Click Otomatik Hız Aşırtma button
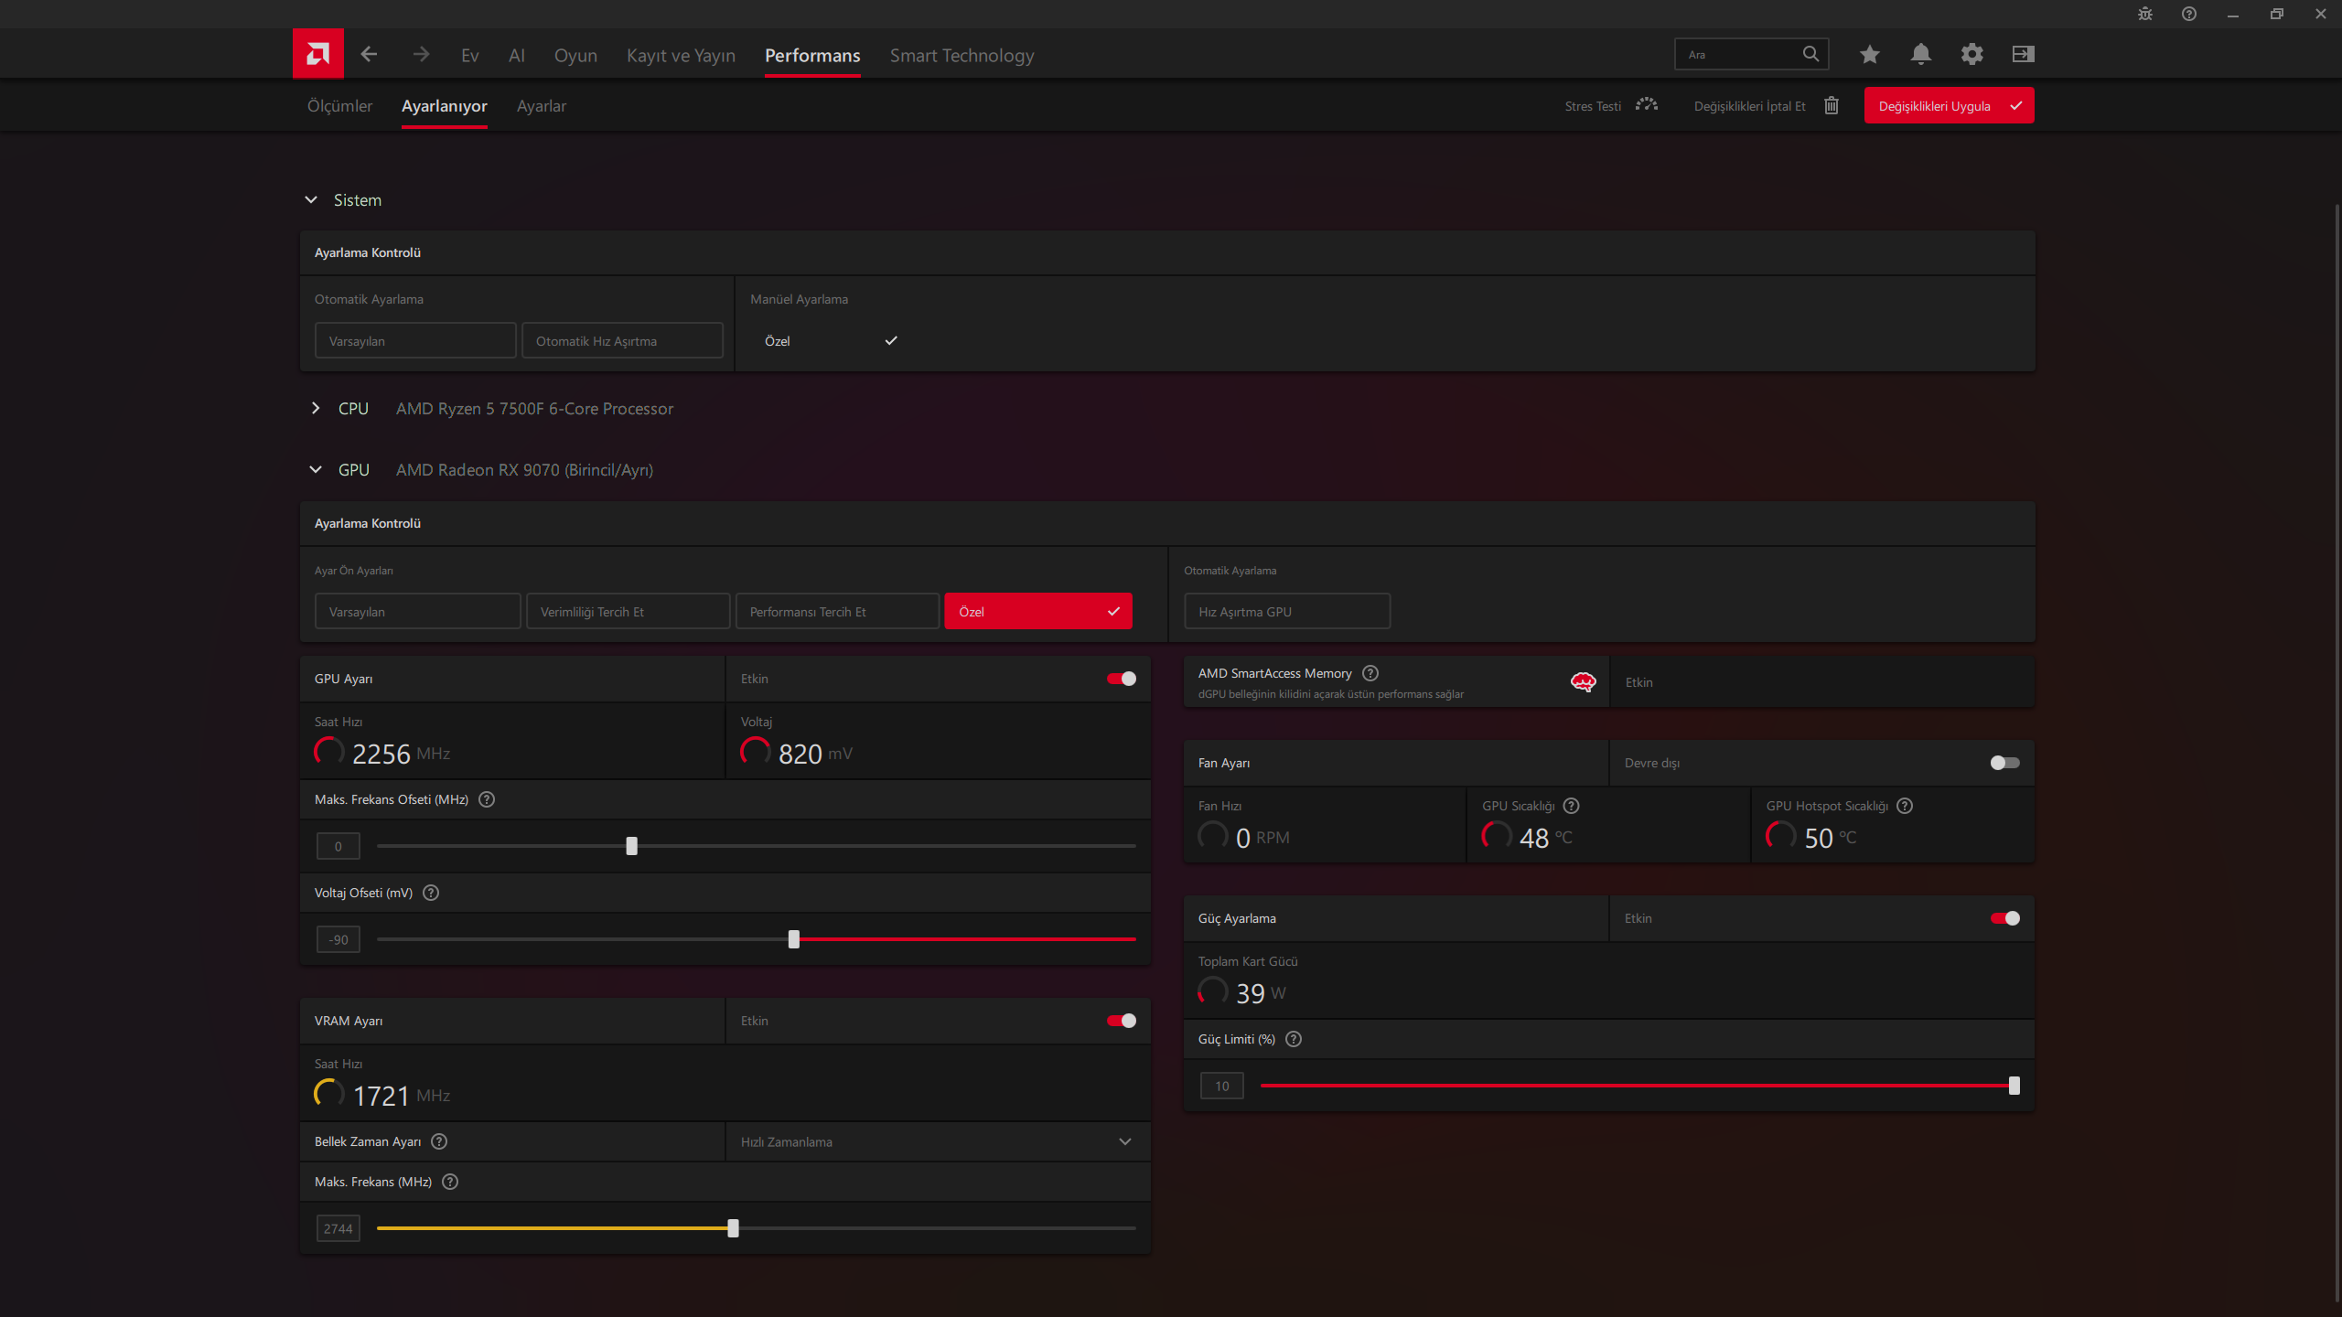 [622, 340]
